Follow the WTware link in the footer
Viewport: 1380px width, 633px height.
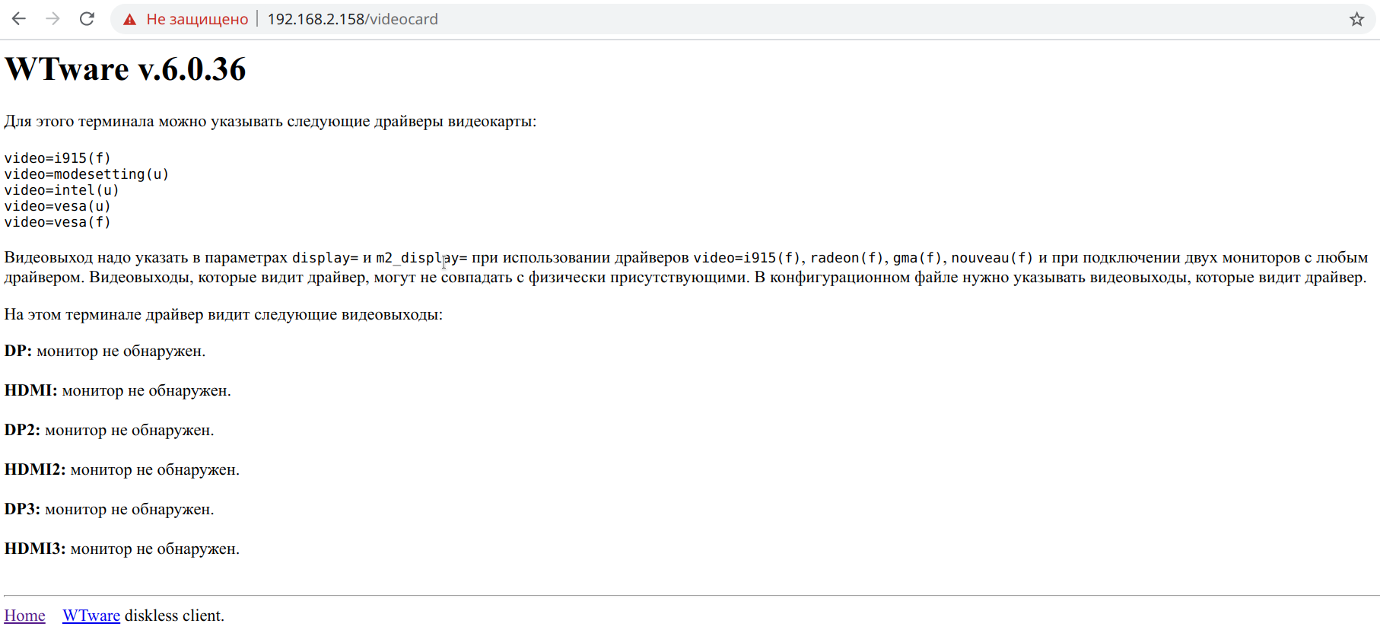coord(91,616)
